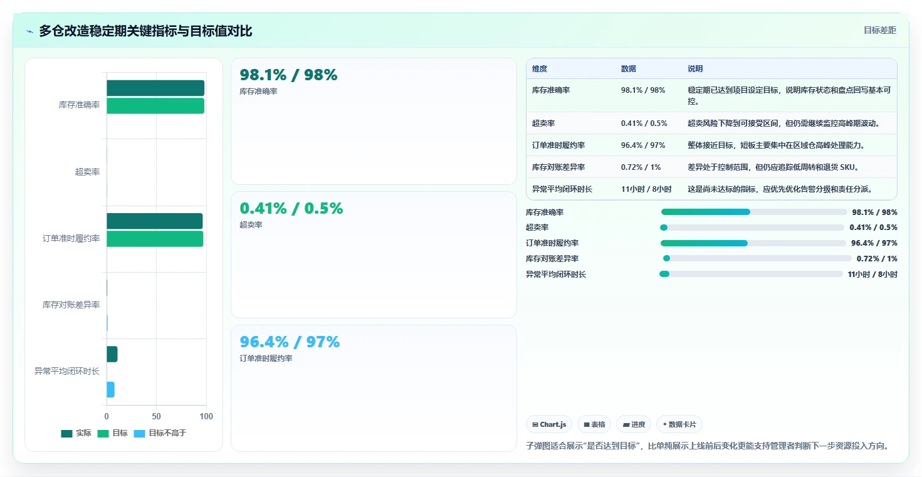Click the 超卖率 label on the chart axis
This screenshot has height=477, width=922.
click(87, 172)
